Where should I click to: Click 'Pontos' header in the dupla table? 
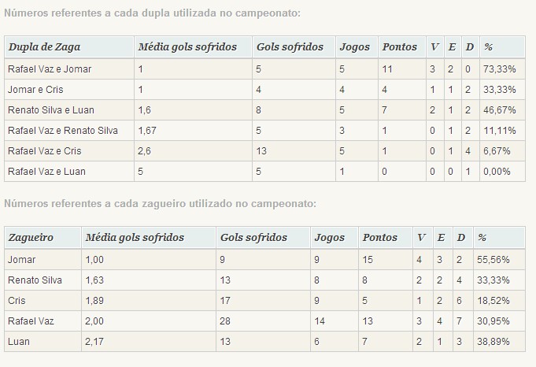click(x=400, y=47)
